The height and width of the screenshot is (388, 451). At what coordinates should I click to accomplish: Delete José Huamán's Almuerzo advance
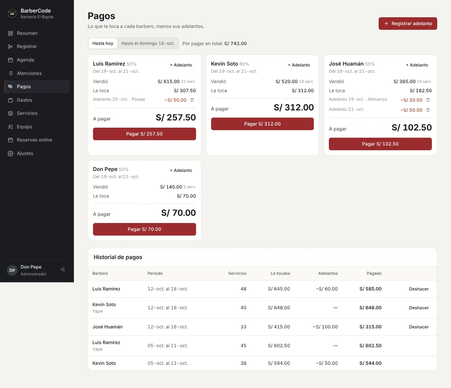(428, 100)
